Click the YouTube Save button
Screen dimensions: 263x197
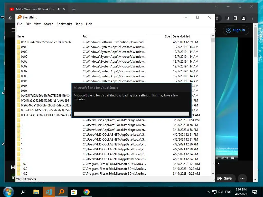[x=225, y=179]
